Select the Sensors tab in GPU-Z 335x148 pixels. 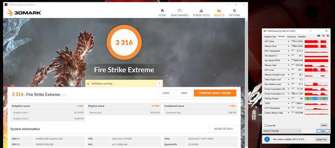[281, 36]
